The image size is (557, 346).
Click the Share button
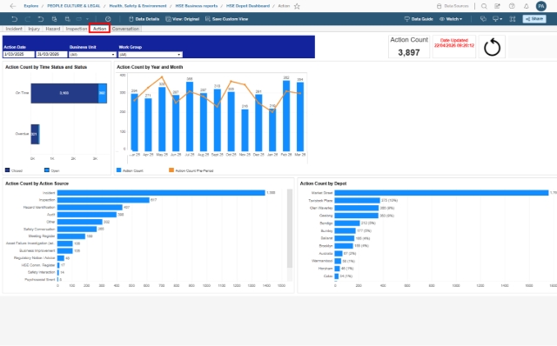[x=534, y=19]
